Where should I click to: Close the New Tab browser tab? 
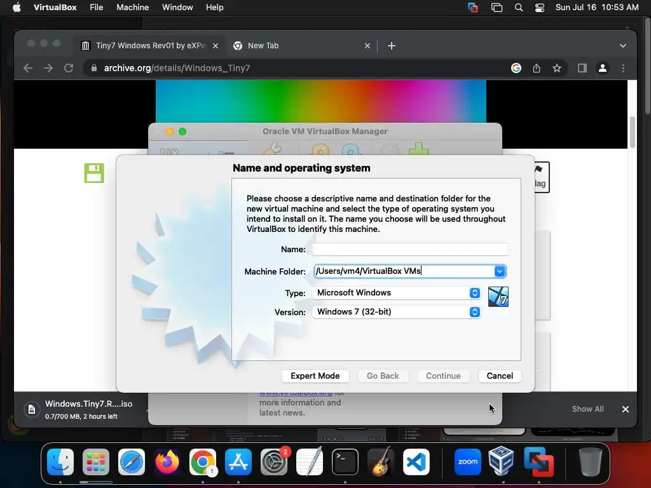[x=367, y=46]
